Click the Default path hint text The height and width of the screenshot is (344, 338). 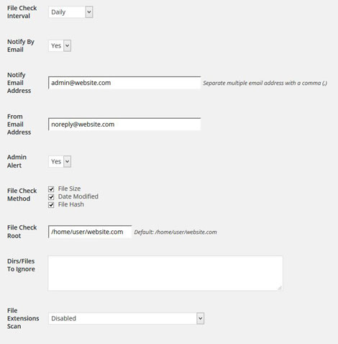[175, 232]
